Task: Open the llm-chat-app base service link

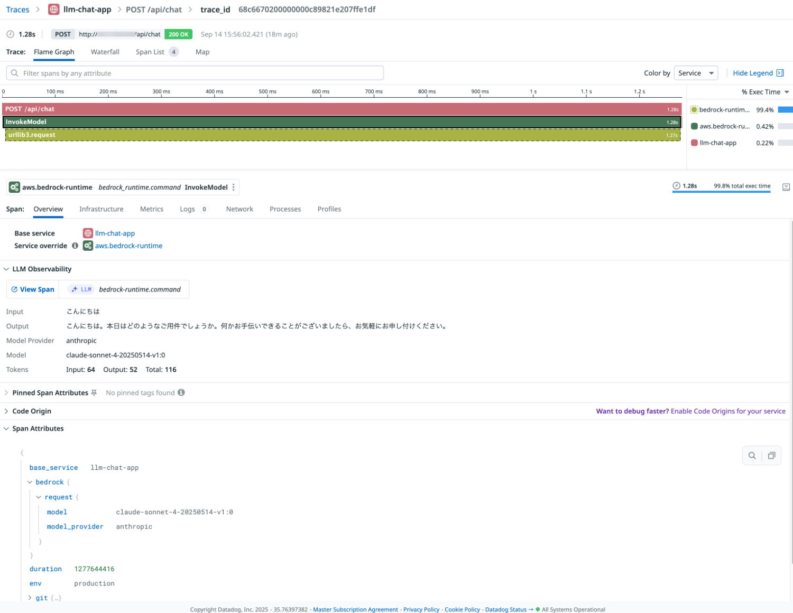Action: 115,233
